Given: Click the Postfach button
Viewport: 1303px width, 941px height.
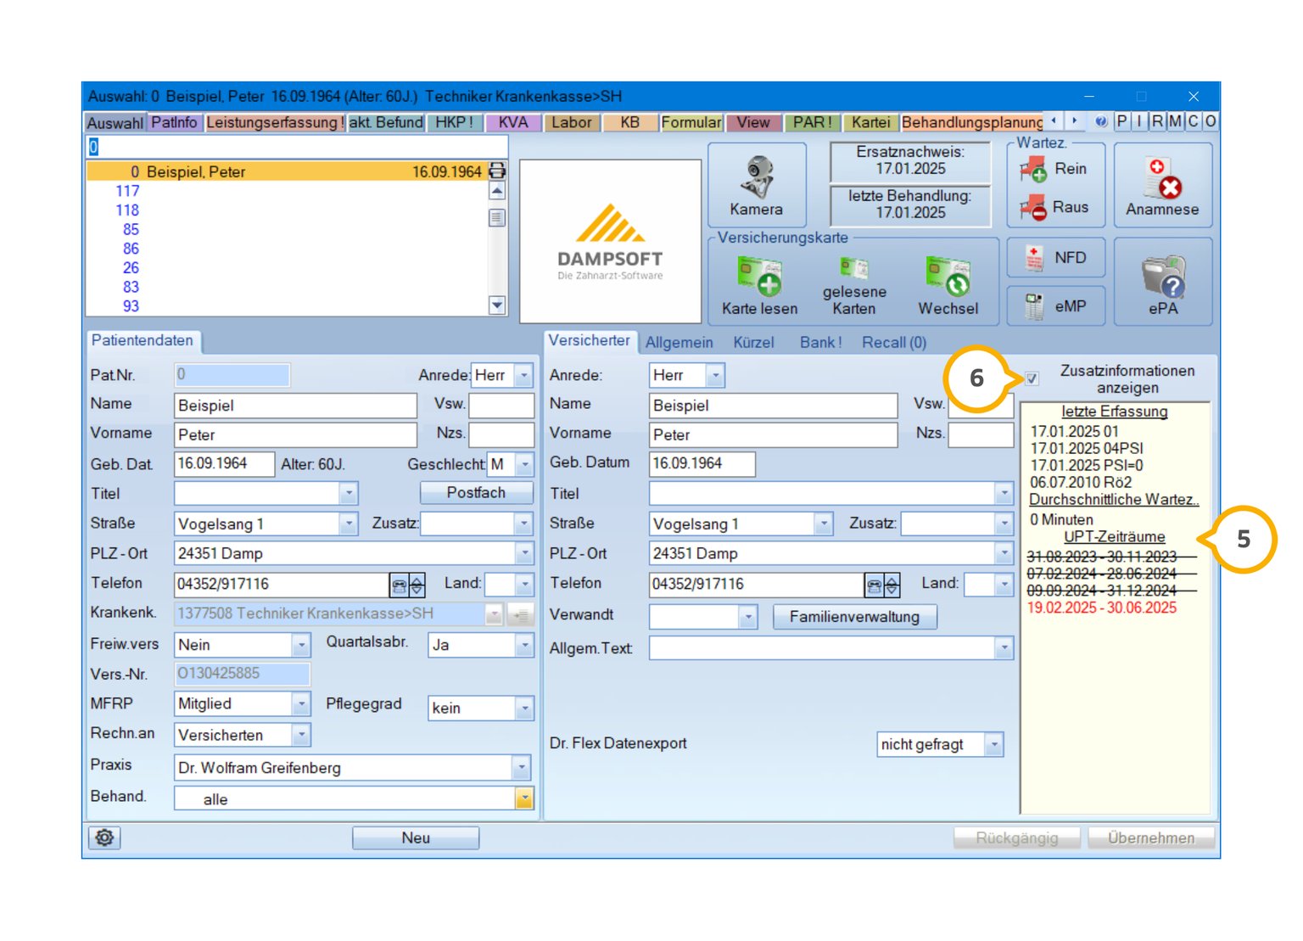Looking at the screenshot, I should point(476,493).
